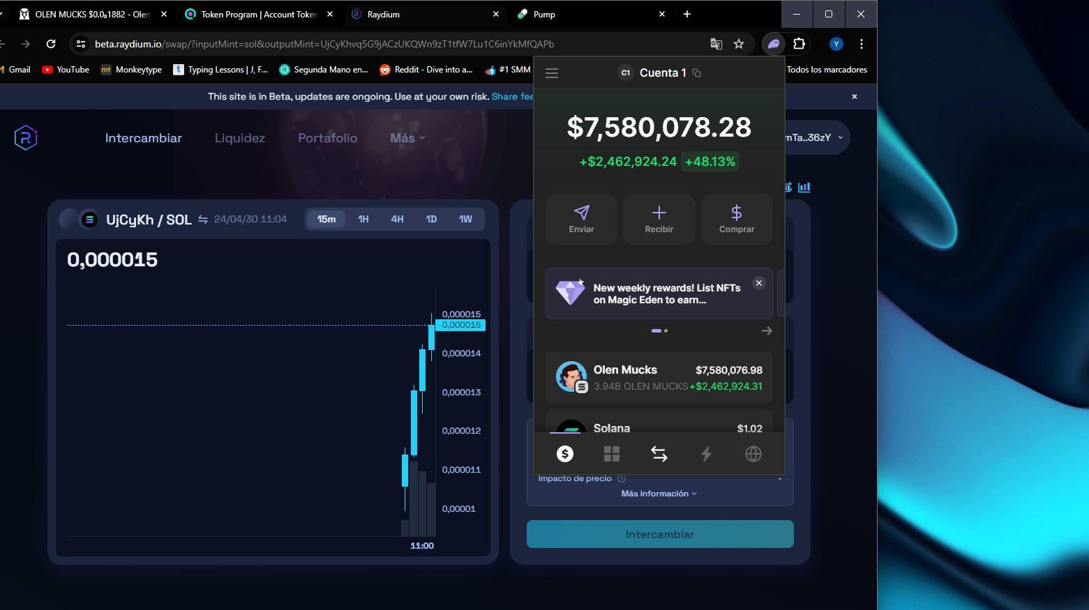View site information for beta.raydium.io

point(81,44)
